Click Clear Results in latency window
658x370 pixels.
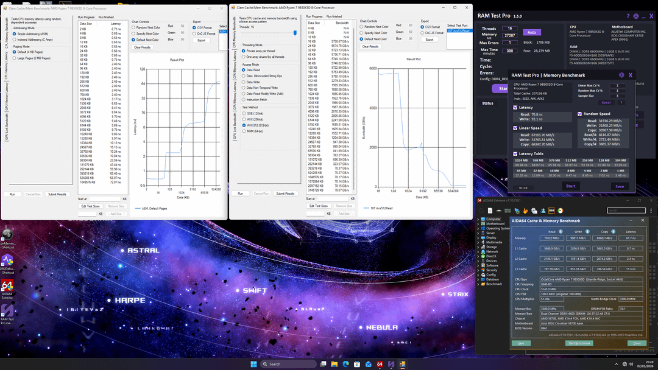[x=142, y=47]
